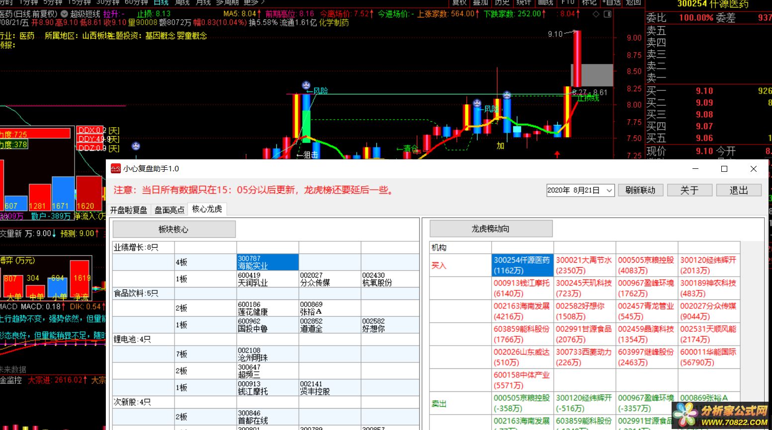Click the 食品饮料:5只 row header
The width and height of the screenshot is (772, 430).
click(x=143, y=293)
